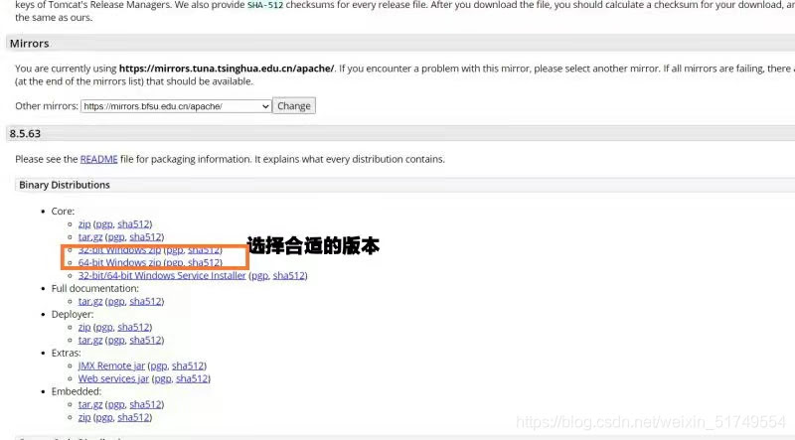Open sha512 checksum for Embedded tar.gz
This screenshot has height=440, width=795.
tap(146, 404)
